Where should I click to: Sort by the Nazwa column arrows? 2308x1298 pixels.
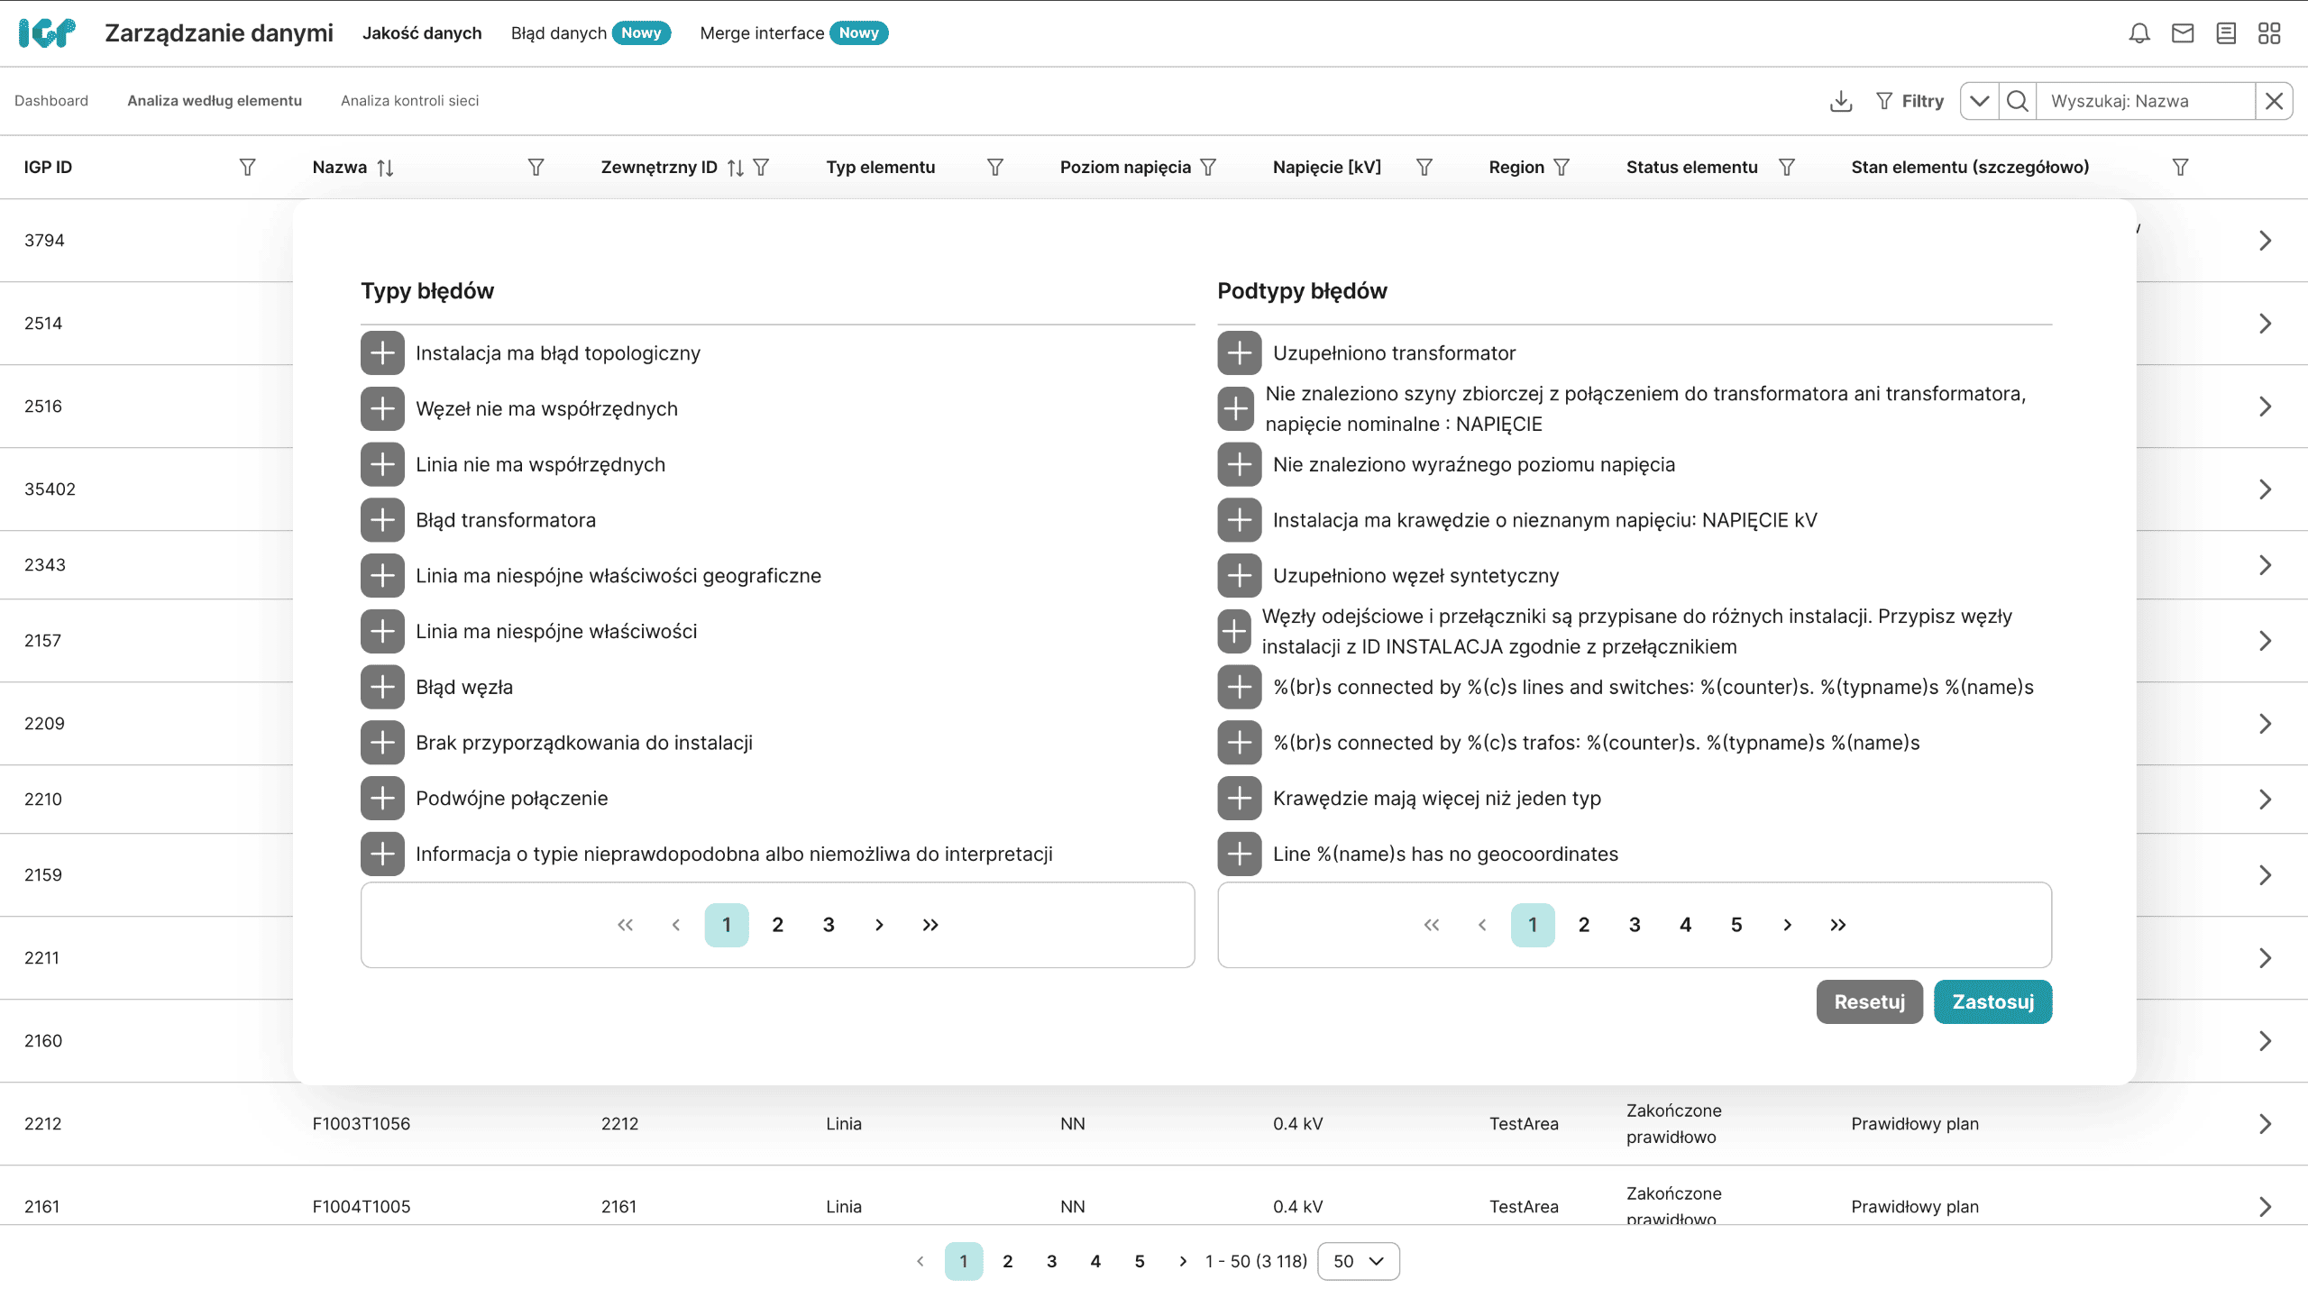point(385,167)
